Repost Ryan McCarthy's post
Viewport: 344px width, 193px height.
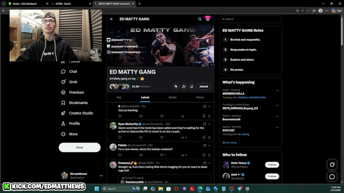click(141, 137)
